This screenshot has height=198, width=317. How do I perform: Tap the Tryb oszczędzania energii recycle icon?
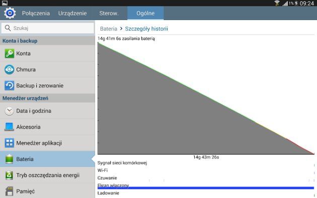9,175
